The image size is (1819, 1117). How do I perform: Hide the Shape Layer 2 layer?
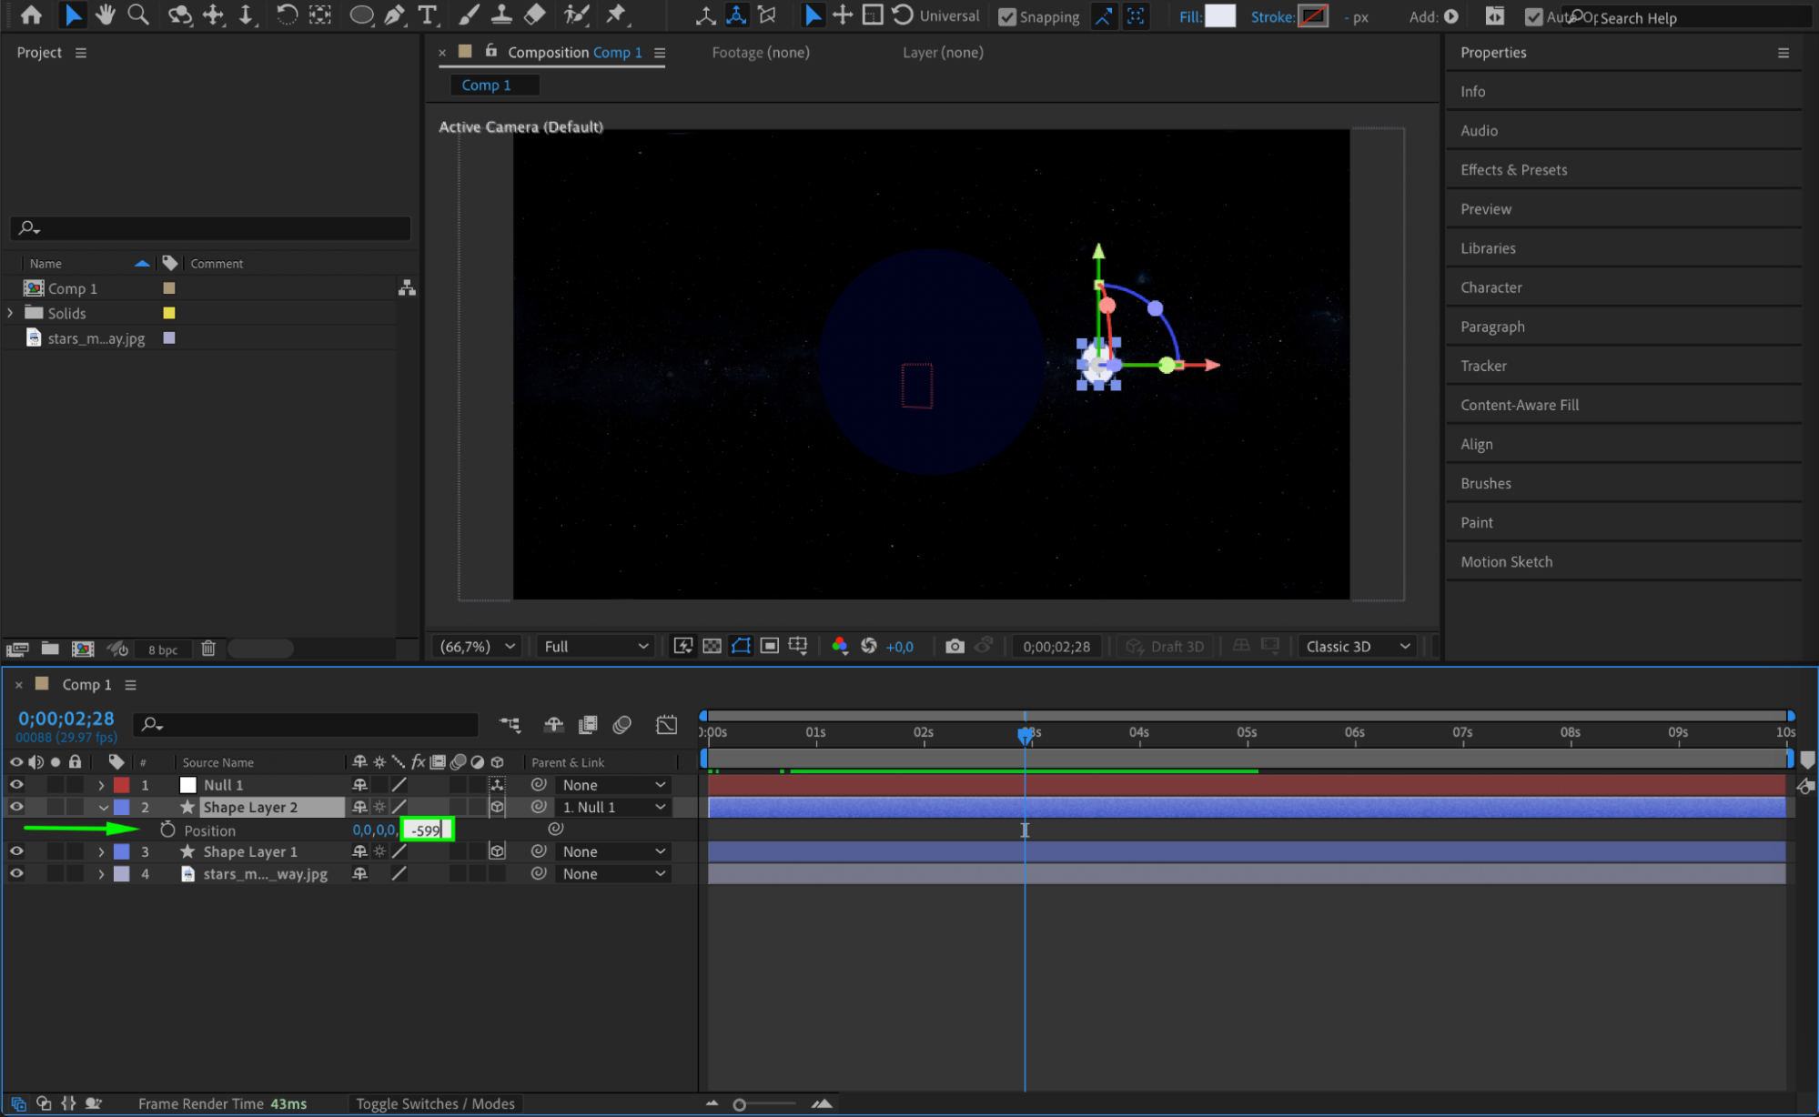click(x=16, y=807)
